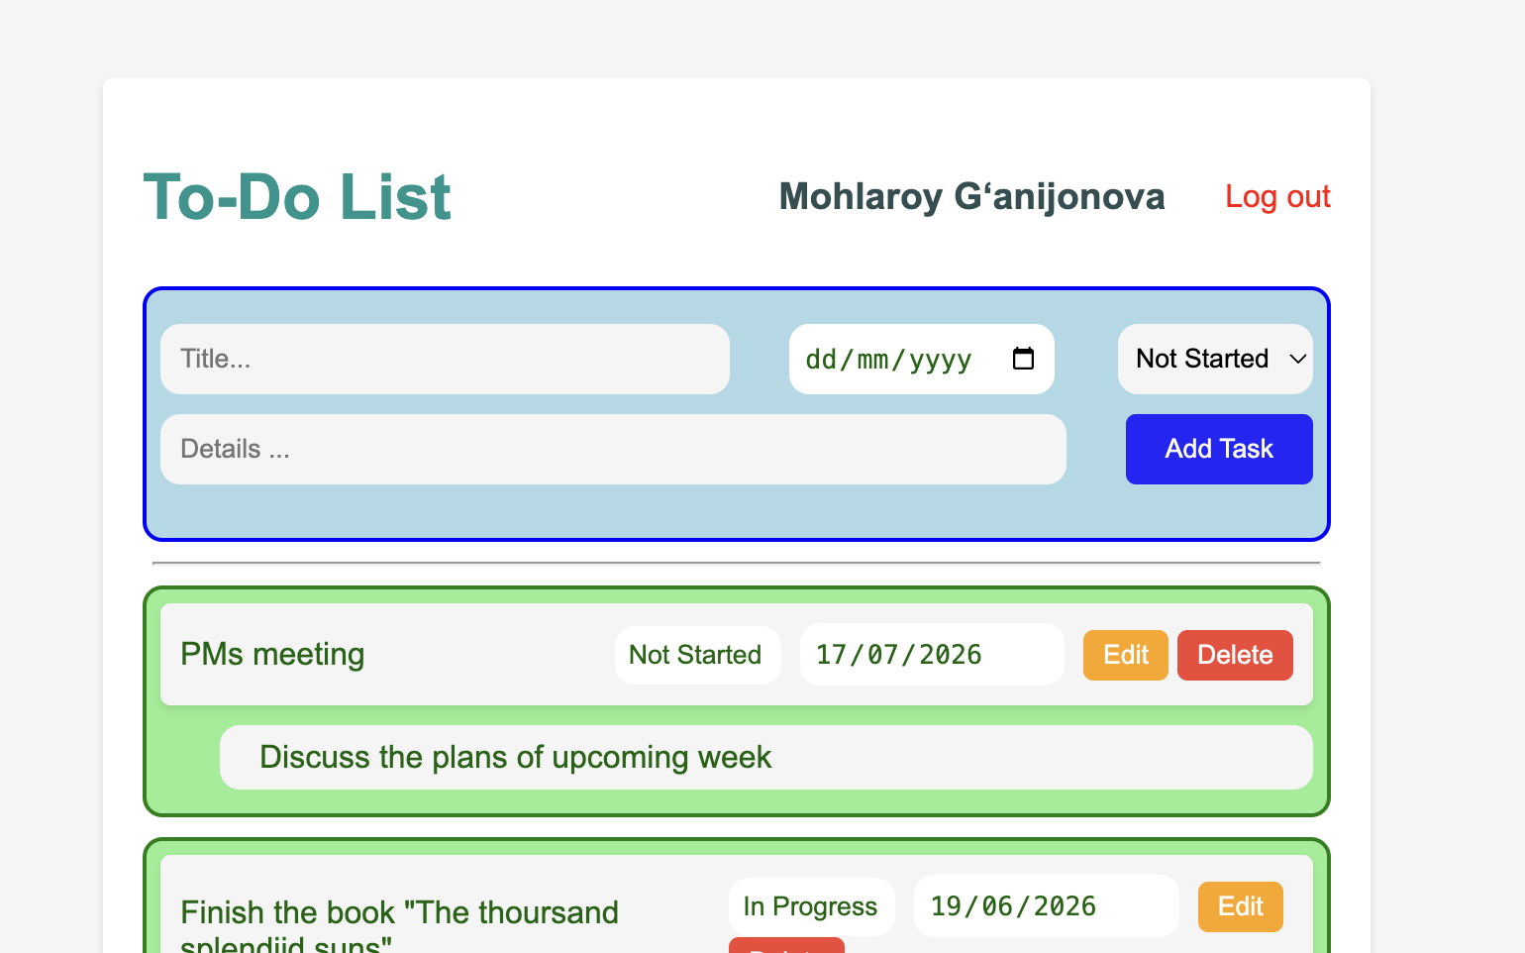Image resolution: width=1525 pixels, height=953 pixels.
Task: Click the 19/06/2026 due date
Action: 1046,905
